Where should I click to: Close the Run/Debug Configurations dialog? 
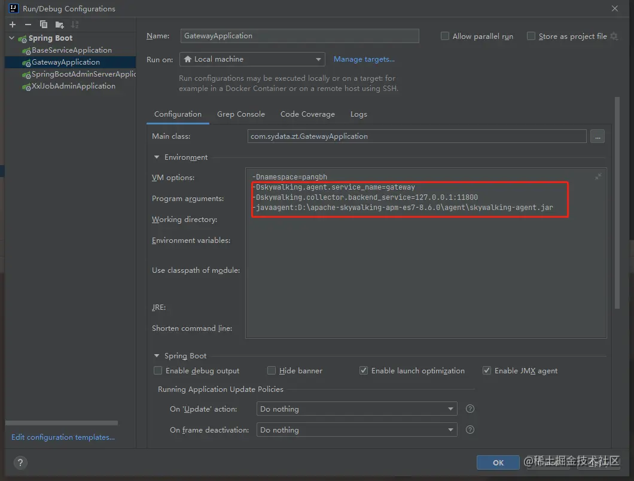pyautogui.click(x=615, y=8)
